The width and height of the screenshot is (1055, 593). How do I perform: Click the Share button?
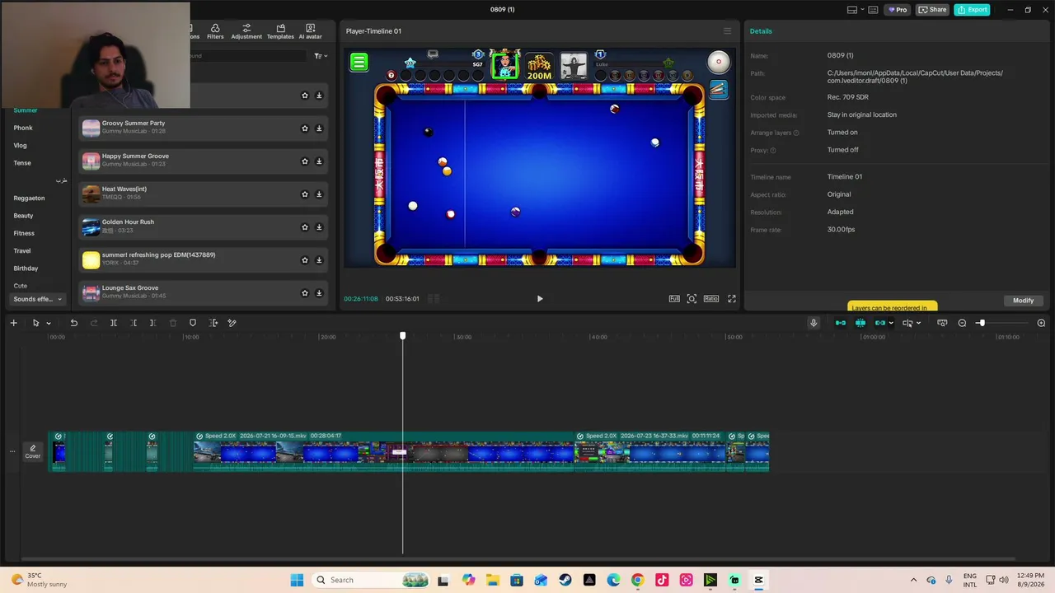click(933, 10)
